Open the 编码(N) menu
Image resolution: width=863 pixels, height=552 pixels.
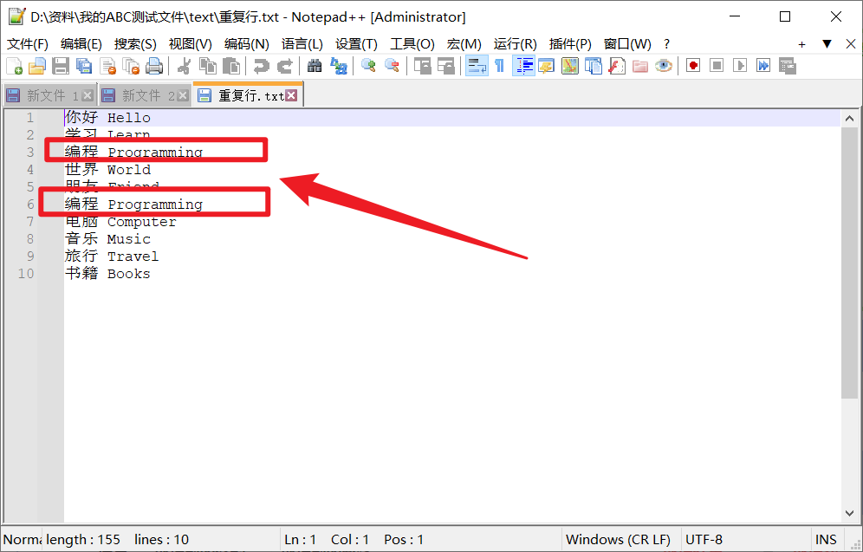coord(247,44)
